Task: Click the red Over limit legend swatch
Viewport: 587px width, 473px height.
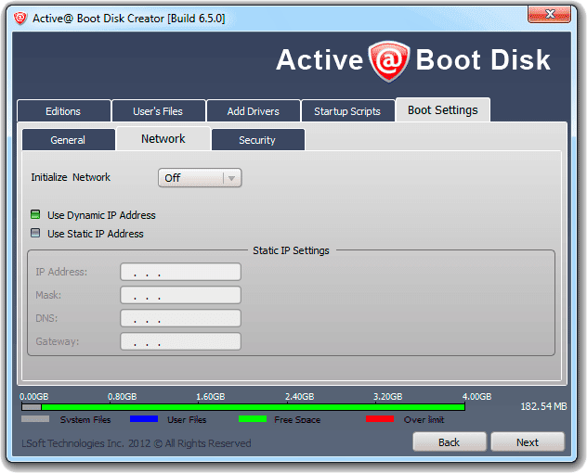Action: (380, 419)
